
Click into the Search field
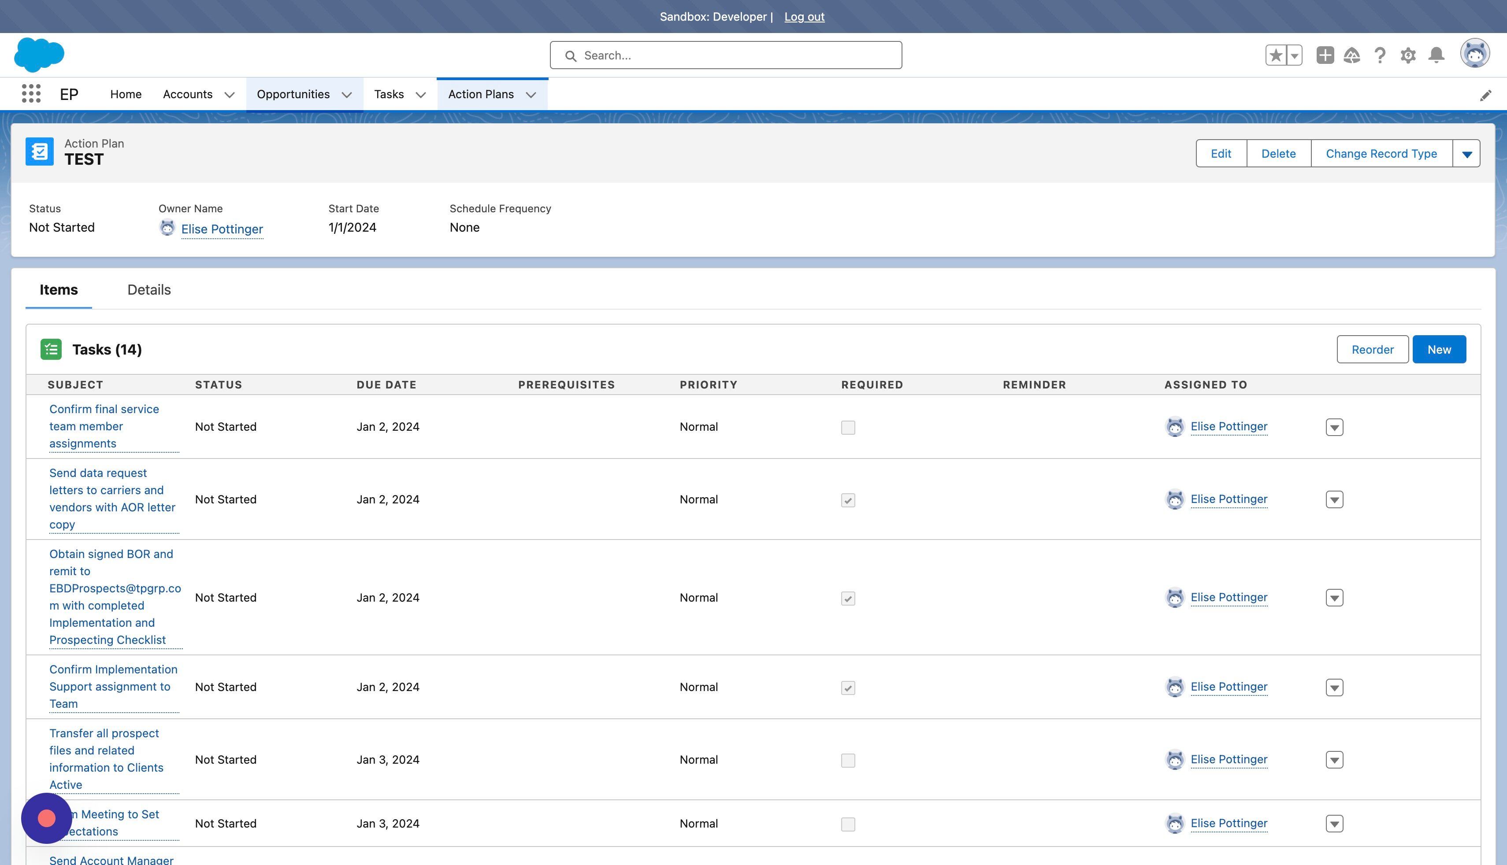(x=726, y=55)
